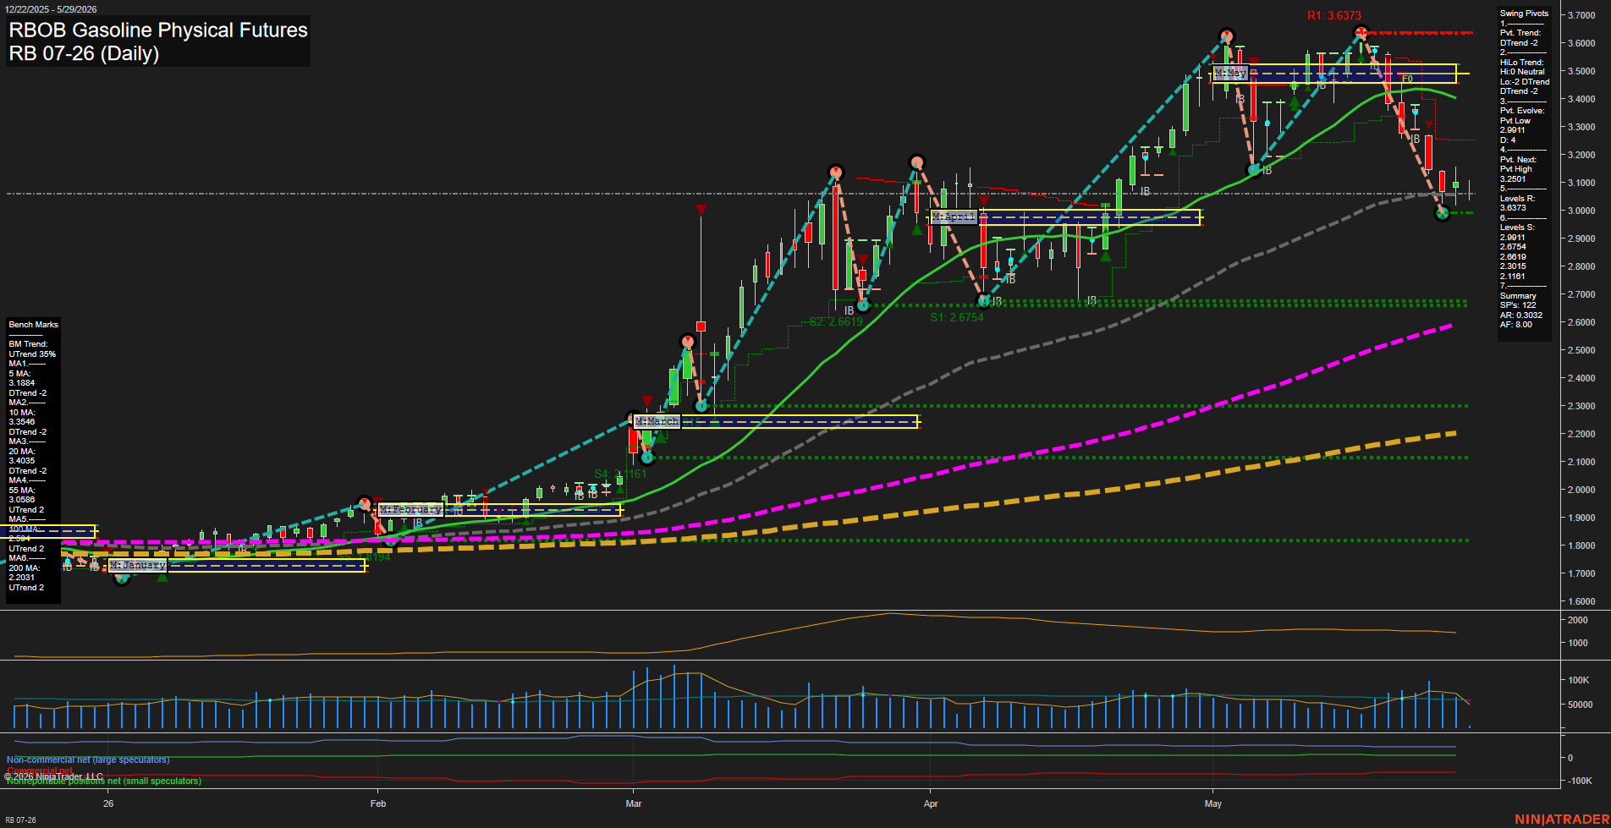1611x828 pixels.
Task: Click the NINJATRADER logo text
Action: 1562,820
